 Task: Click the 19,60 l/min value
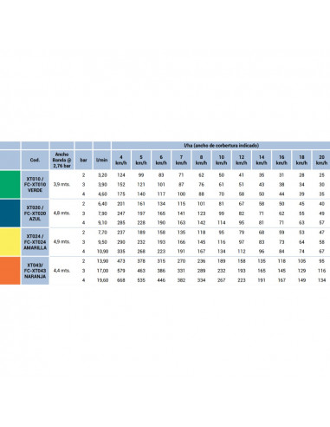pos(102,280)
